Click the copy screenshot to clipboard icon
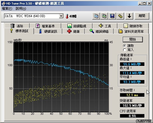 pyautogui.click(x=104, y=16)
